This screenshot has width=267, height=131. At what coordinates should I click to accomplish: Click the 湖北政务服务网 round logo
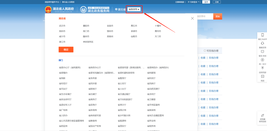click(83, 10)
